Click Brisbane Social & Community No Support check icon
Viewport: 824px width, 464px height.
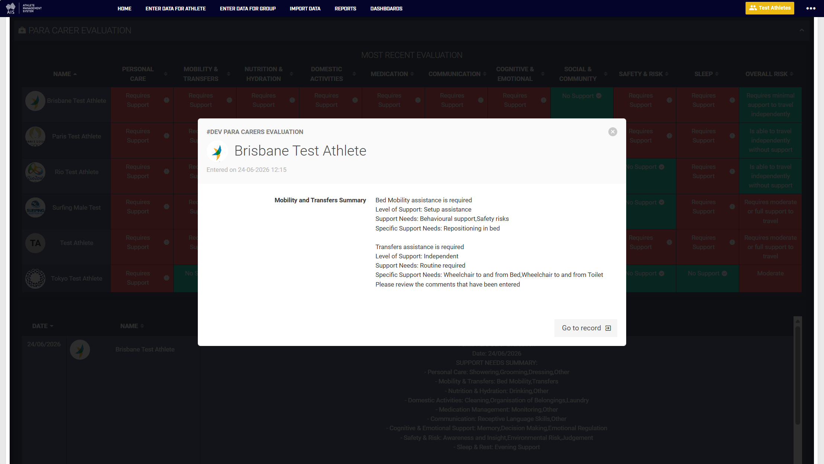click(x=599, y=96)
